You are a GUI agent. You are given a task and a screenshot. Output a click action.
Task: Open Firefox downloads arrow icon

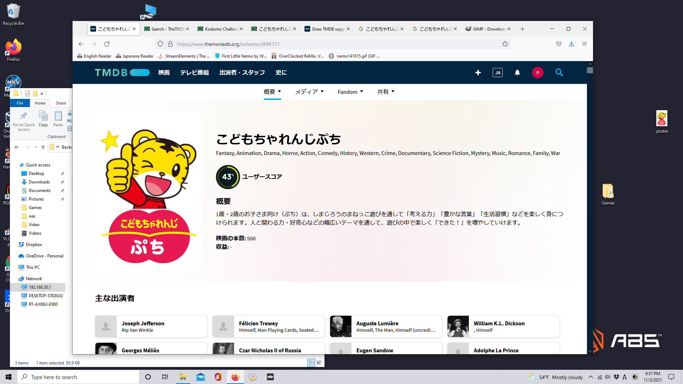pos(571,44)
